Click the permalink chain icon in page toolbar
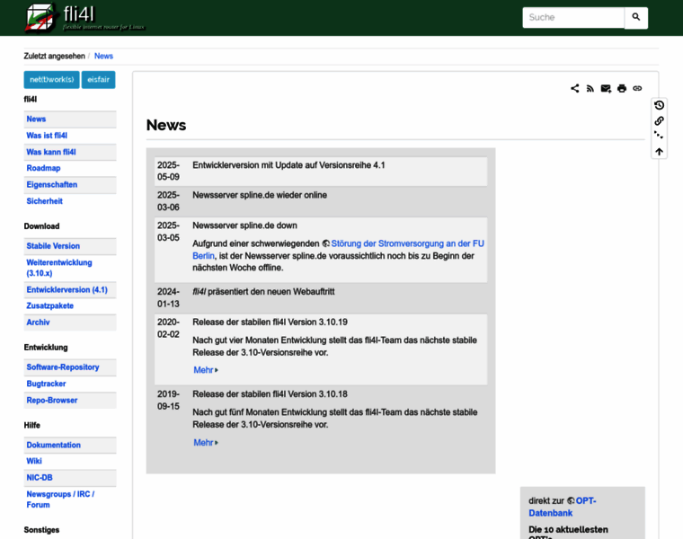The image size is (683, 539). click(x=637, y=88)
